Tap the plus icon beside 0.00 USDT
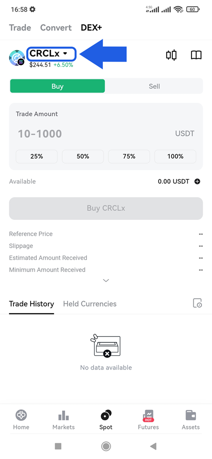212x459 pixels. [197, 182]
